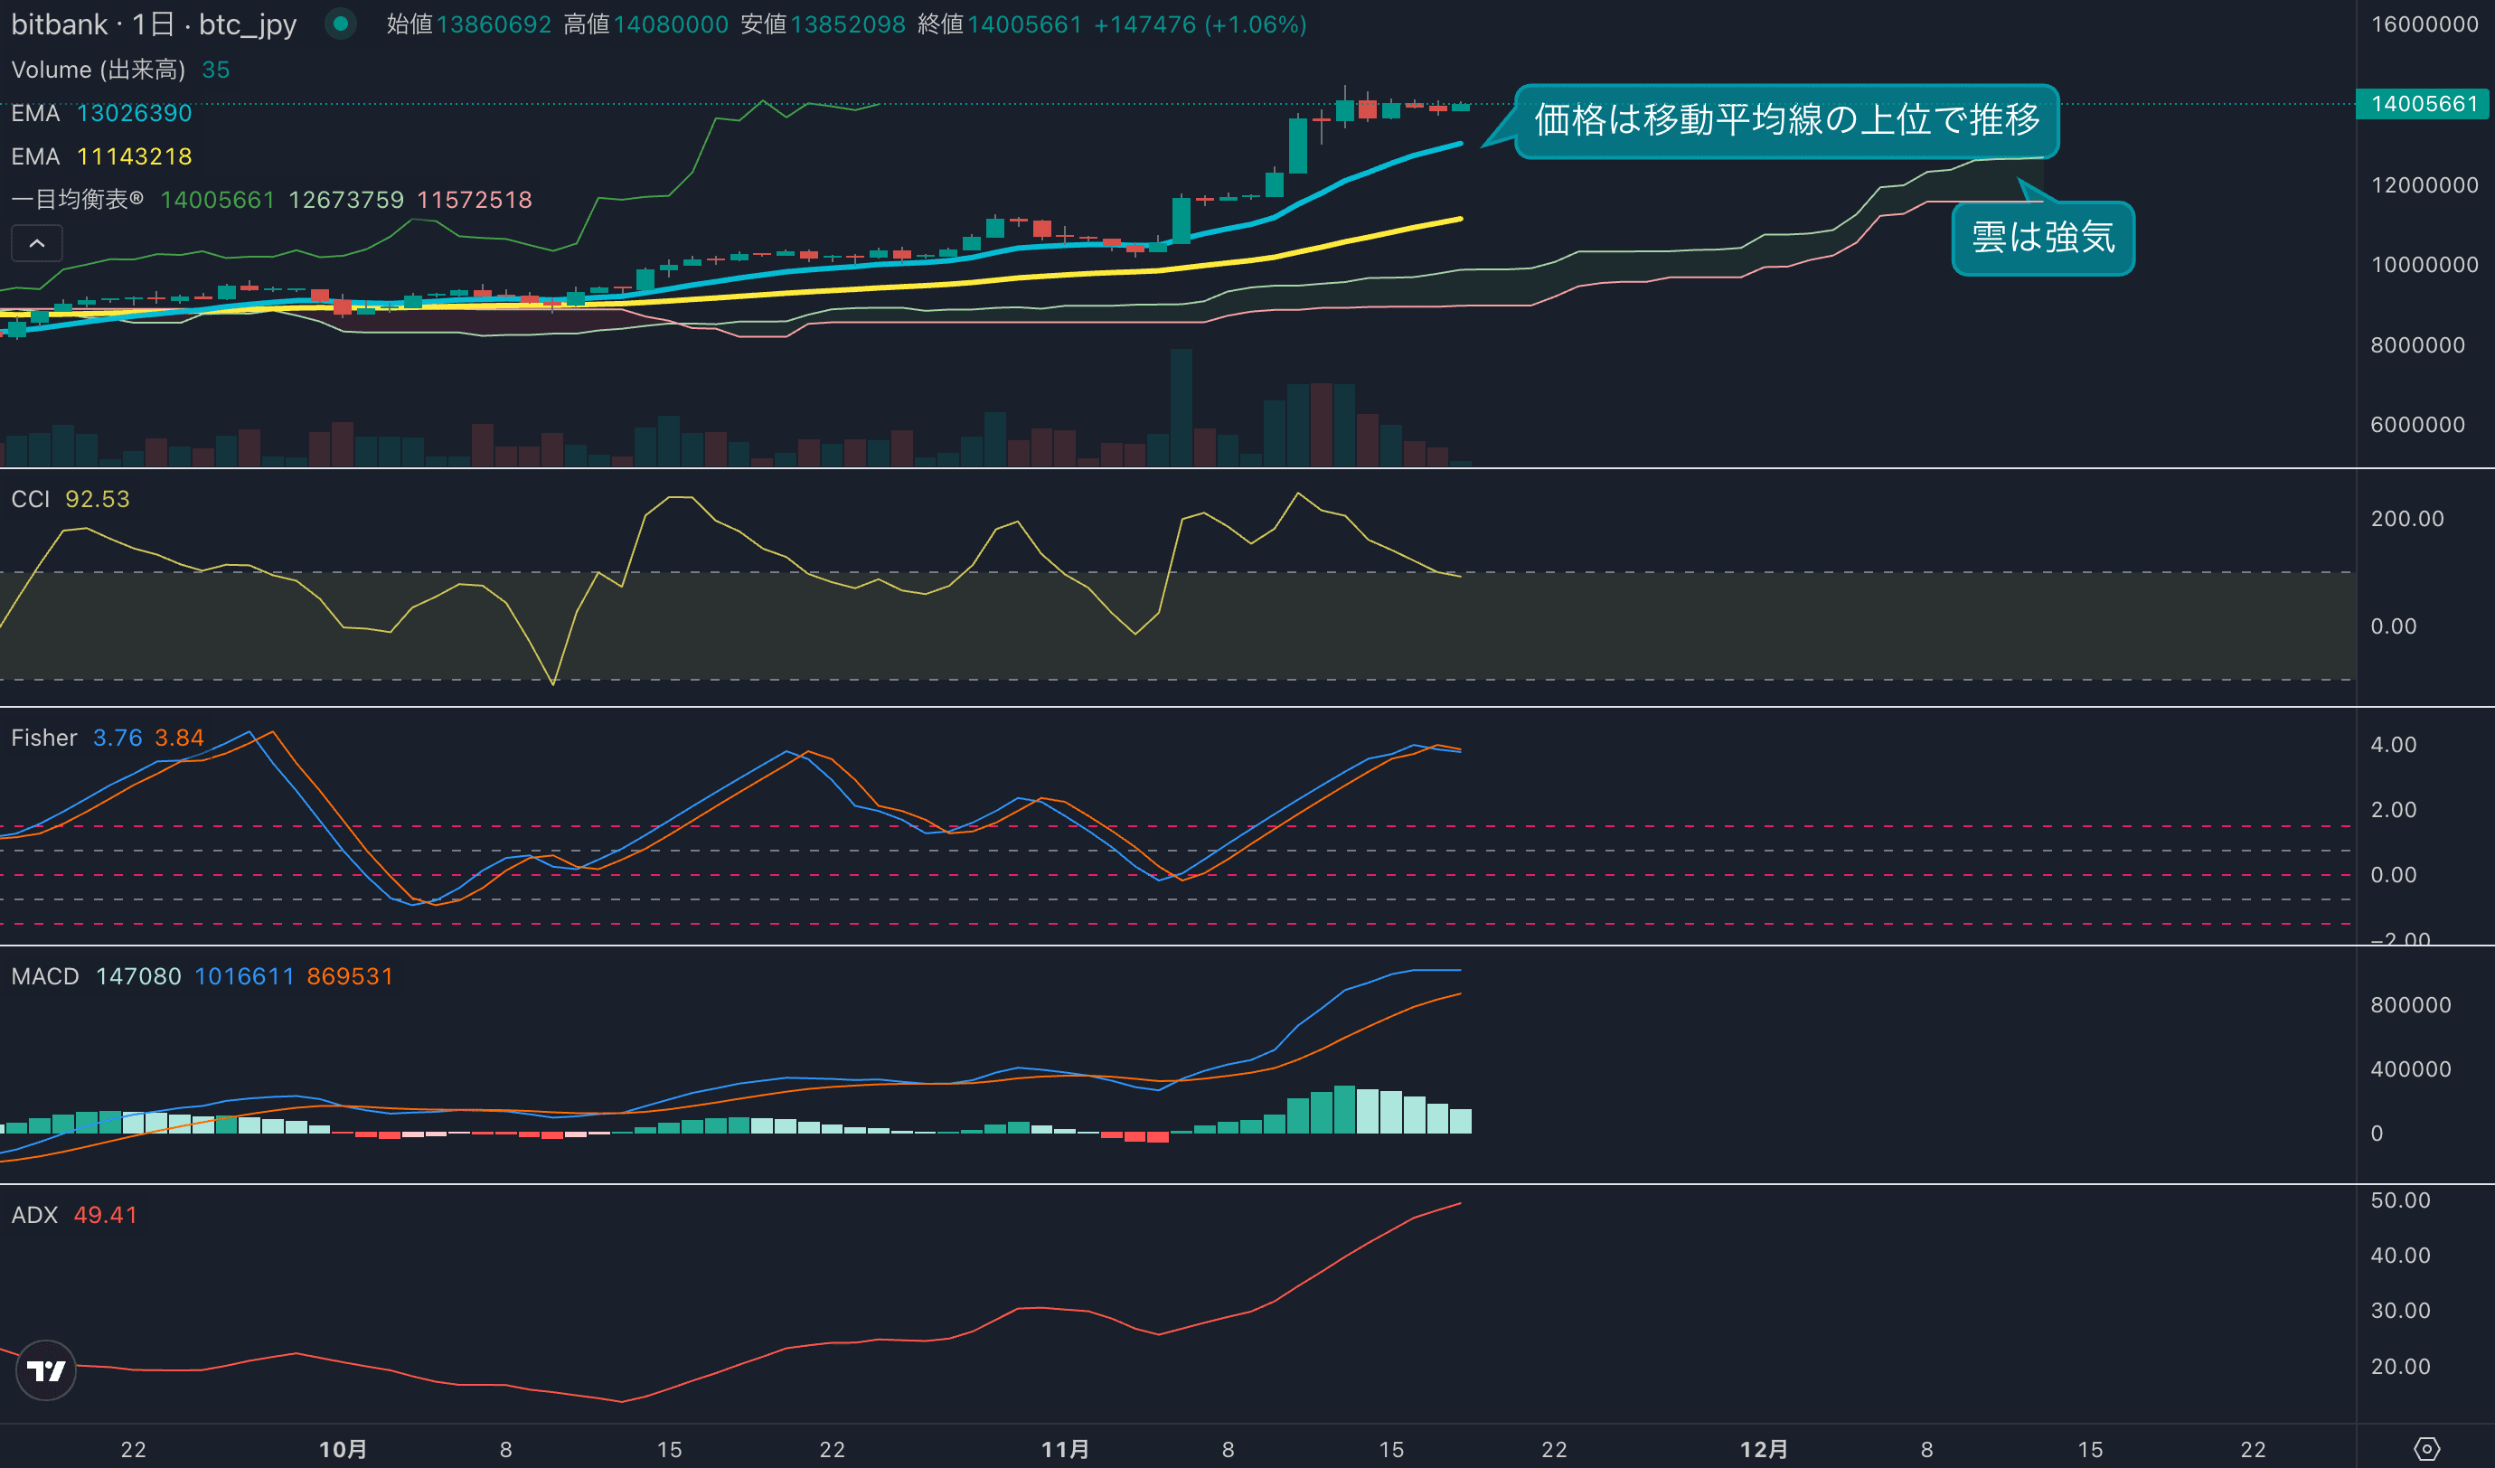Collapse the indicator legend with chevron
The width and height of the screenshot is (2495, 1468).
[x=37, y=242]
